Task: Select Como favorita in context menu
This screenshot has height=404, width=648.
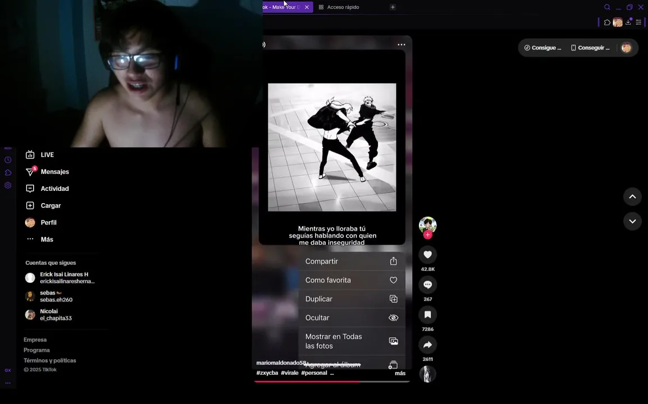Action: point(352,280)
